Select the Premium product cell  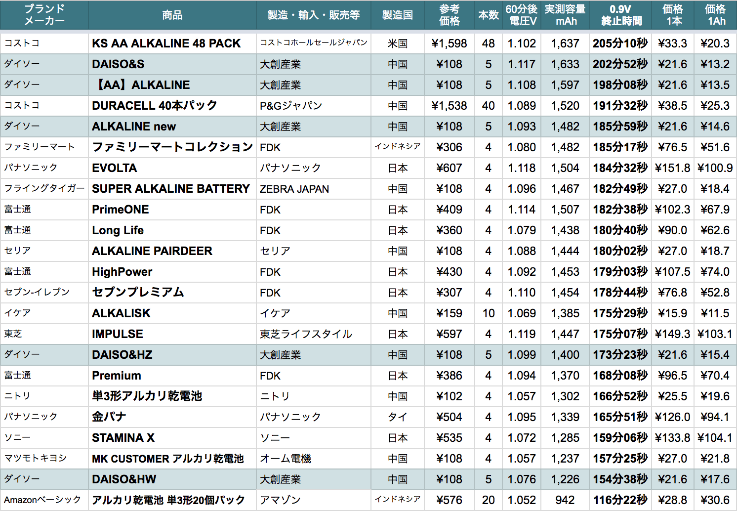(172, 376)
